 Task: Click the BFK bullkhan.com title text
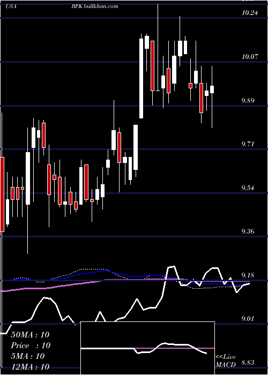tap(94, 6)
